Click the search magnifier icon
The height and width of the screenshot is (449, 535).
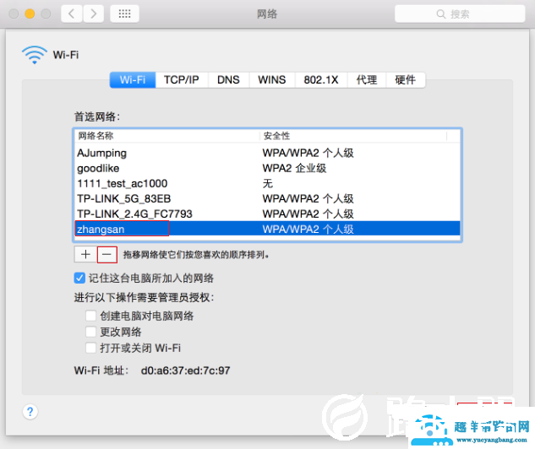[441, 14]
